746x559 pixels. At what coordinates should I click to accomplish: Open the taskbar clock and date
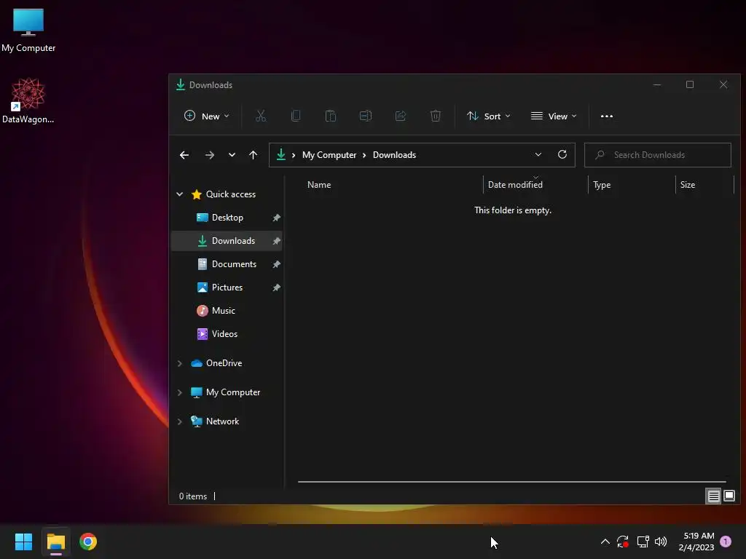coord(697,542)
